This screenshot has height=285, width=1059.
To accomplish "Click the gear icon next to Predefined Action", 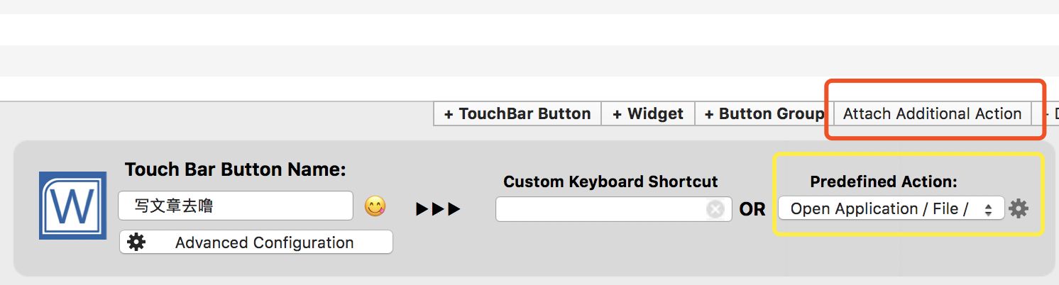I will (x=1019, y=208).
